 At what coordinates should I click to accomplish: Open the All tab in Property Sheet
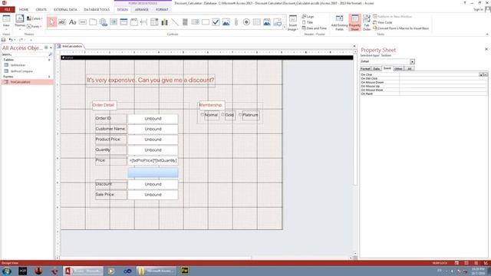pos(409,68)
